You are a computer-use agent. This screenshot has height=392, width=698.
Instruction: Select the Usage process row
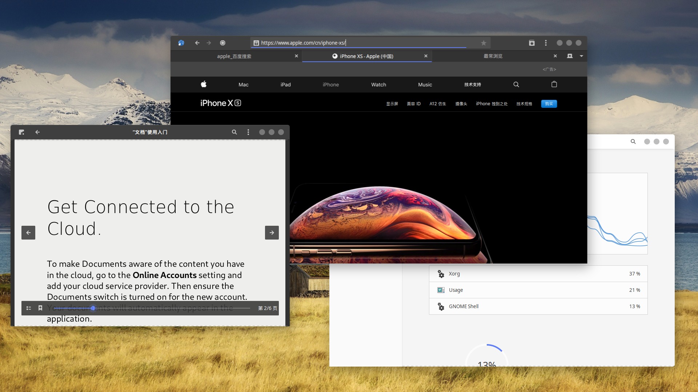click(x=538, y=290)
